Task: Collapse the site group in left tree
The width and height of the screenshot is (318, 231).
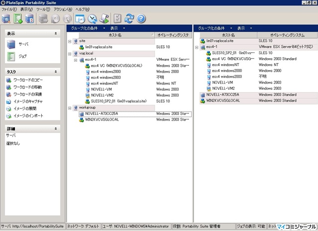Action: click(x=70, y=41)
